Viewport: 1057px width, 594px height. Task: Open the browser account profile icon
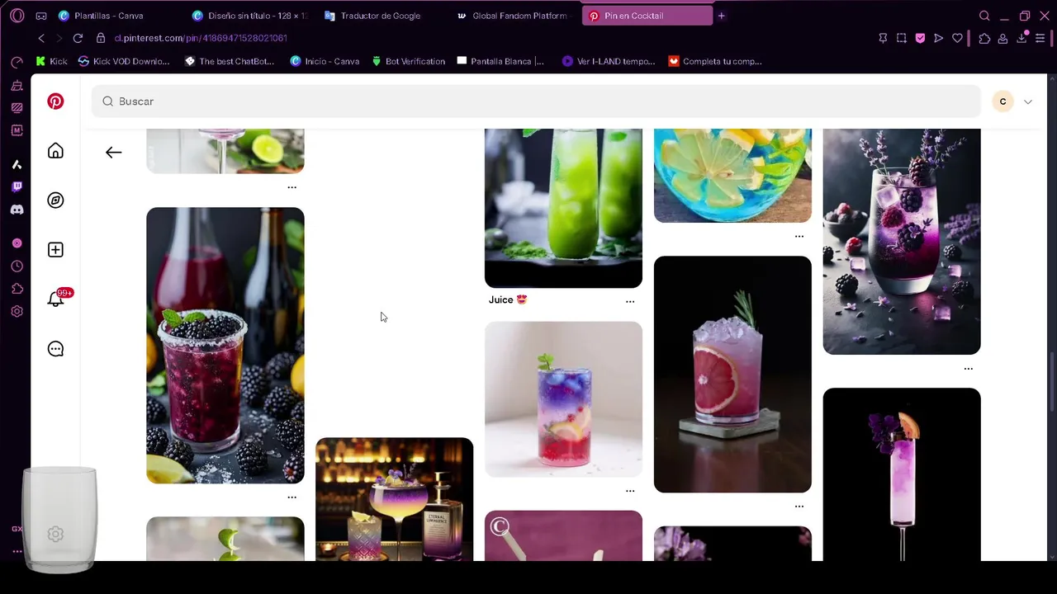(1002, 38)
